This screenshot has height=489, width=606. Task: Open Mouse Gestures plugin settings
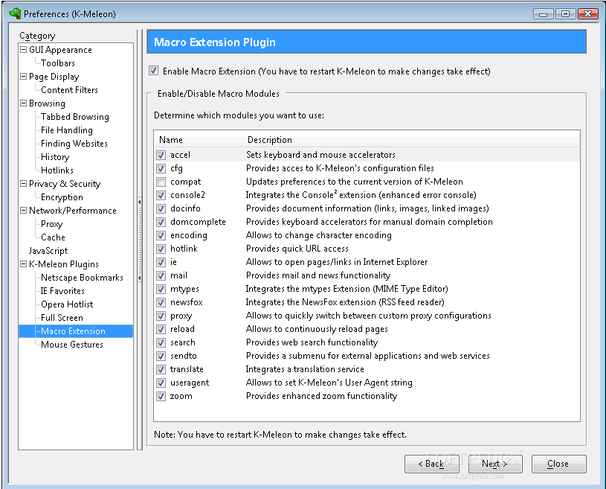click(x=72, y=345)
